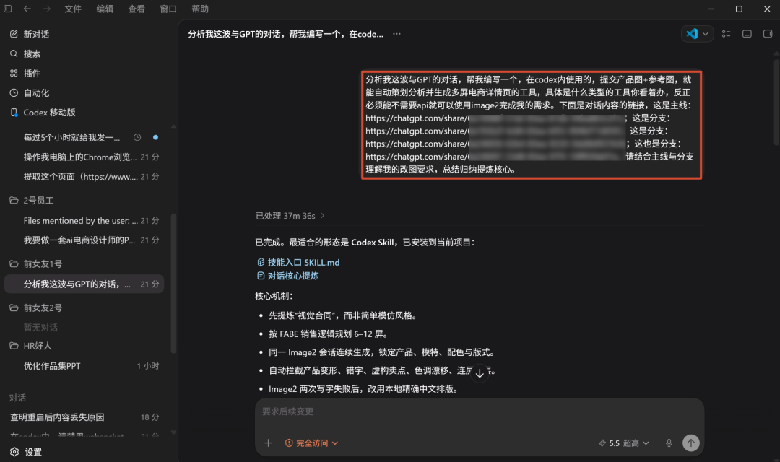Open thread 提取这个页面（https://www....

tap(84, 177)
